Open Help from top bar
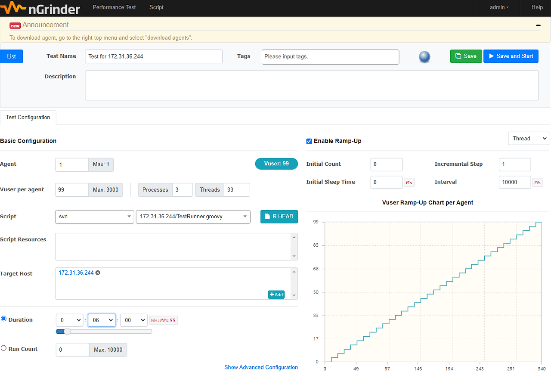 [537, 7]
